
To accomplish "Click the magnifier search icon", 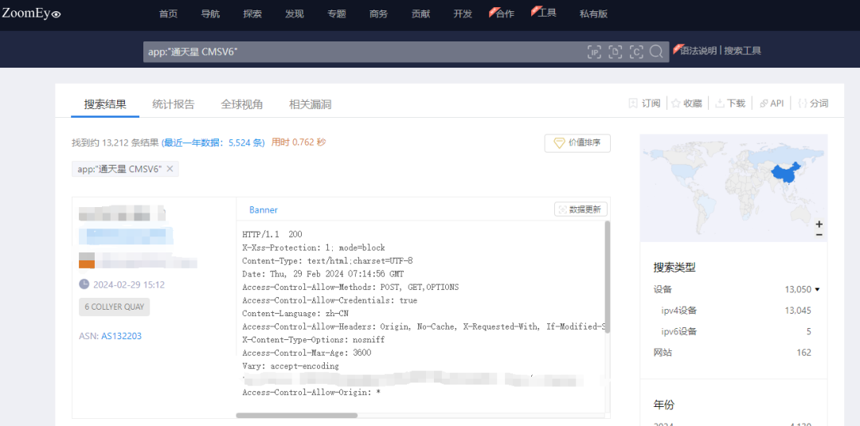I will pos(656,52).
